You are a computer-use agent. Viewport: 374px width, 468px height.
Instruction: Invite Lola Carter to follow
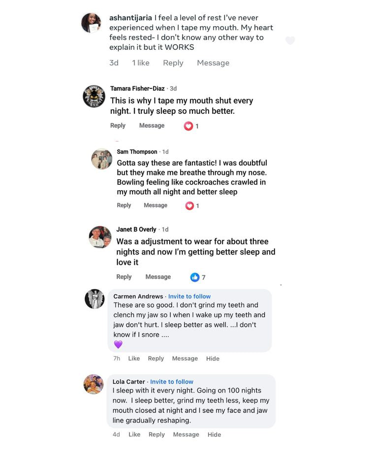(171, 382)
